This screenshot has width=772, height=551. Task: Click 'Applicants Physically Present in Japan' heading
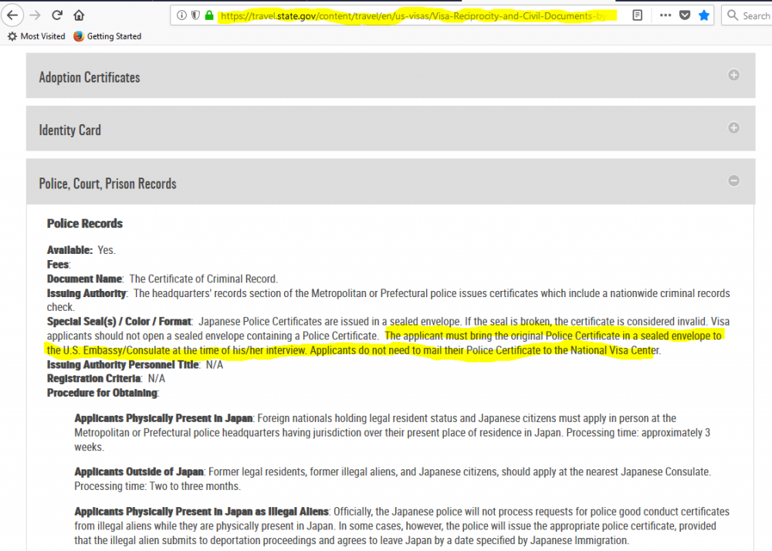(x=164, y=419)
